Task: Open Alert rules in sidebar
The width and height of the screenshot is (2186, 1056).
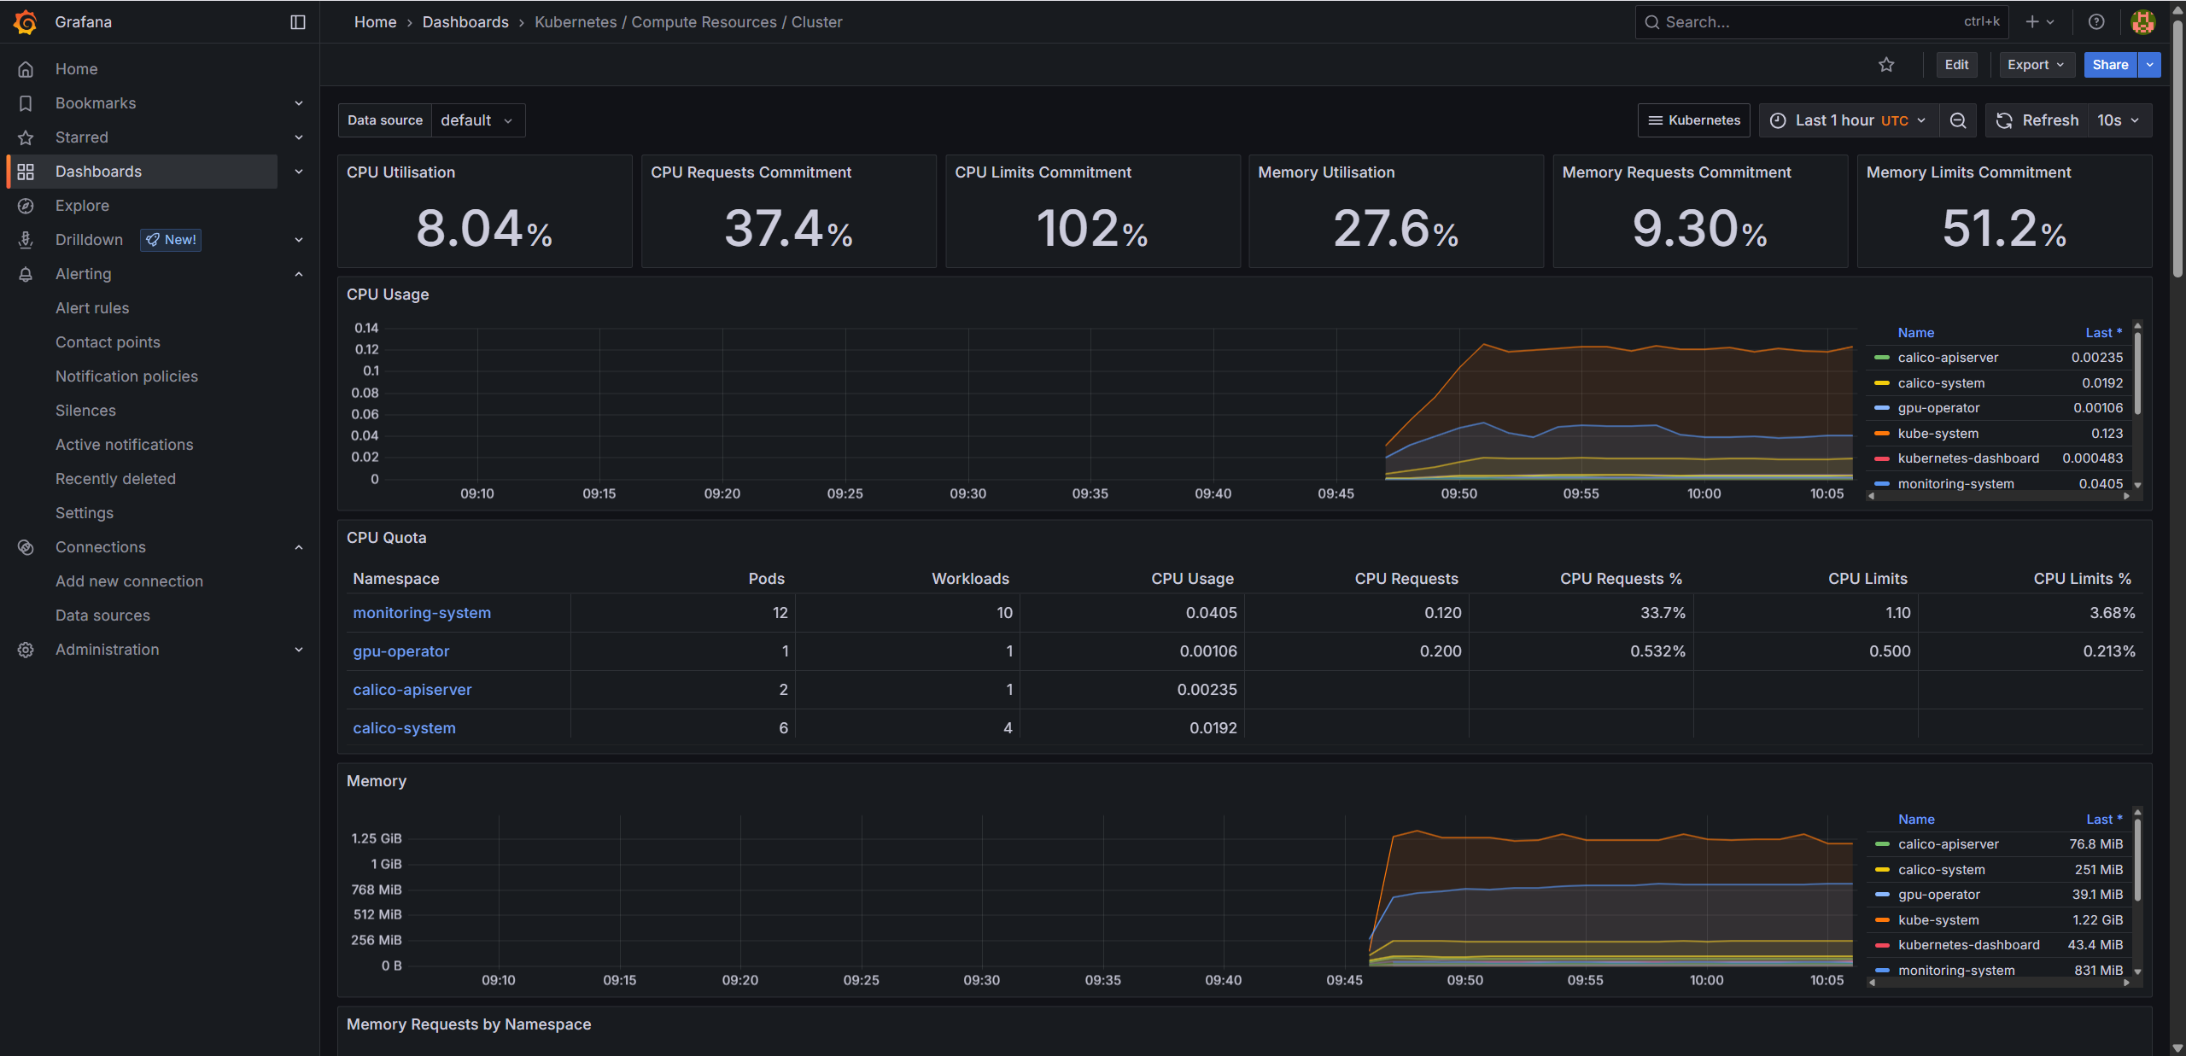Action: [x=92, y=308]
